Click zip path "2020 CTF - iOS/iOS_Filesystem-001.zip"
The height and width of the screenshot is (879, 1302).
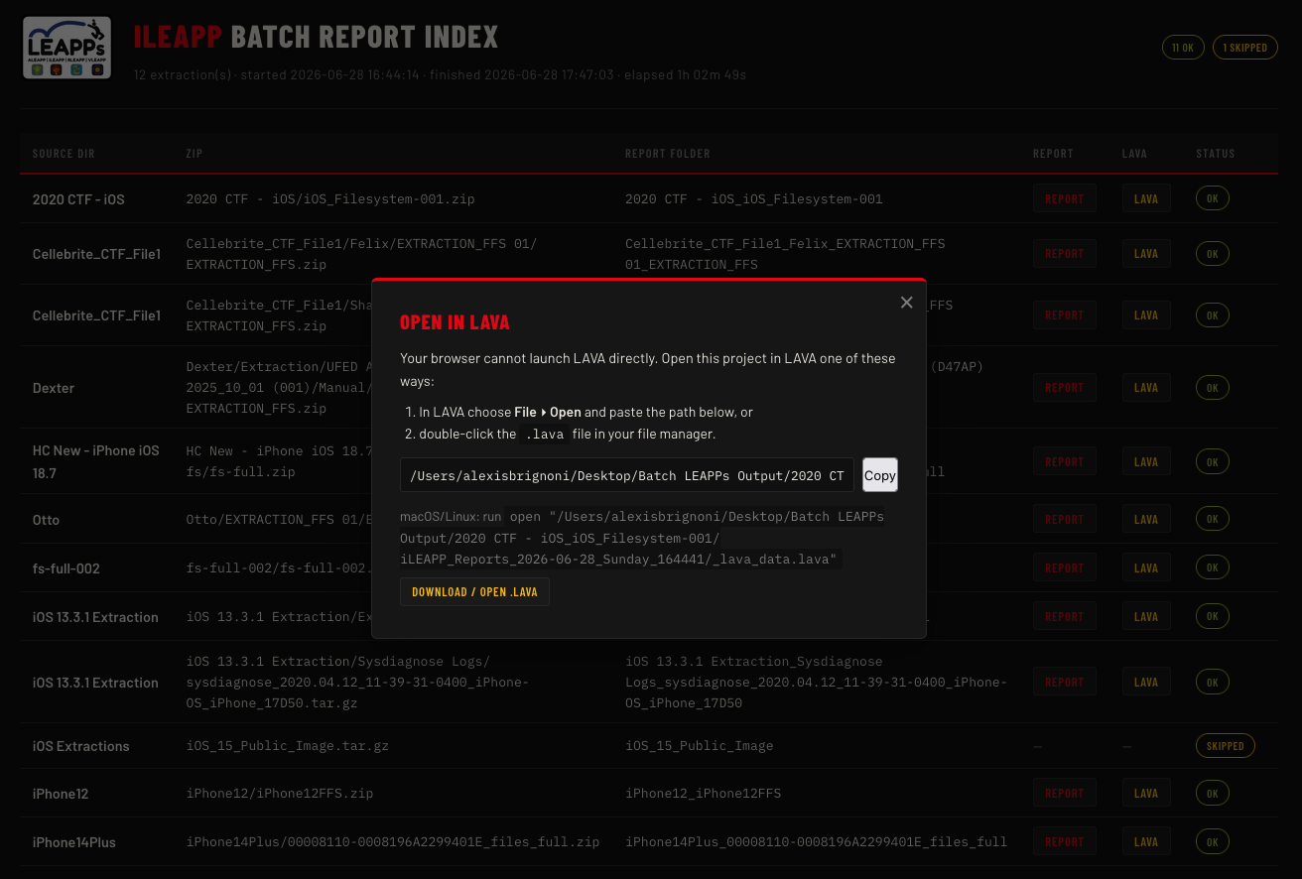pyautogui.click(x=330, y=198)
